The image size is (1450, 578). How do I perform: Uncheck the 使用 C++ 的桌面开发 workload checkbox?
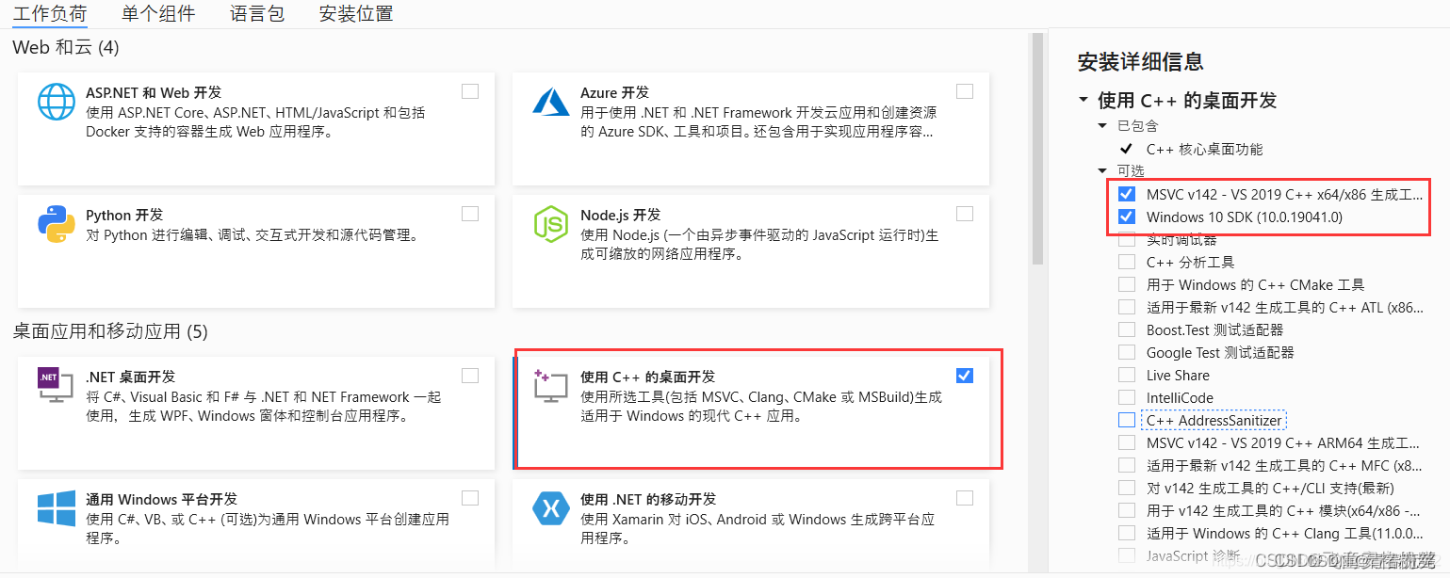[x=965, y=376]
